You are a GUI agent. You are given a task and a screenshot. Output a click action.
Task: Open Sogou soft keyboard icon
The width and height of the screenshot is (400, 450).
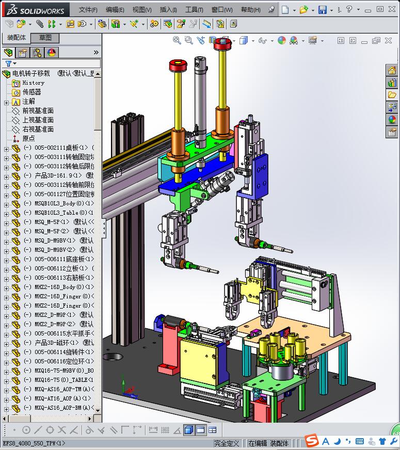(360, 441)
